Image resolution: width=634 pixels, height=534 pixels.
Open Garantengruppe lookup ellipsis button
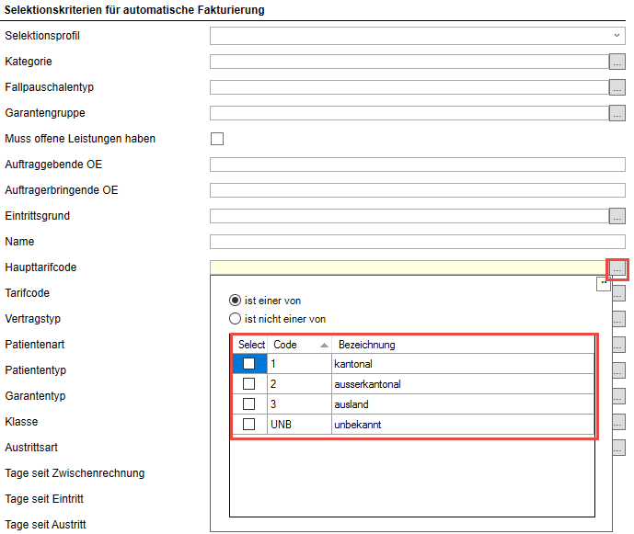point(617,113)
